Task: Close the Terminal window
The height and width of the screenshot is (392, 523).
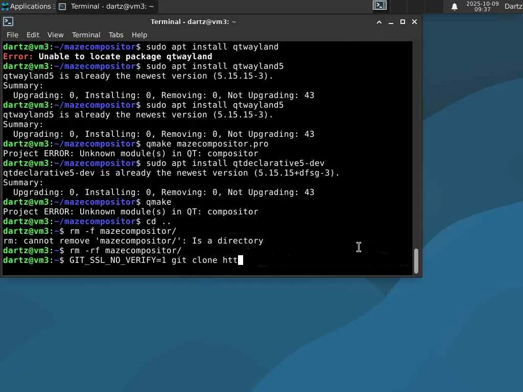Action: pos(414,22)
